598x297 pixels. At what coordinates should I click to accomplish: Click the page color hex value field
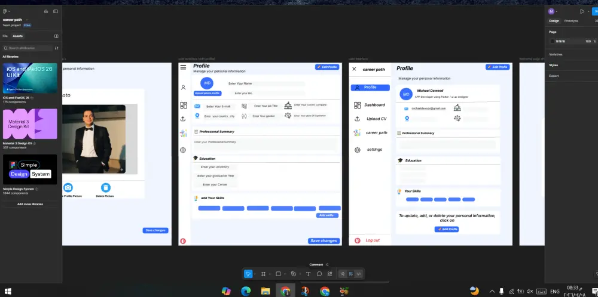click(x=560, y=41)
